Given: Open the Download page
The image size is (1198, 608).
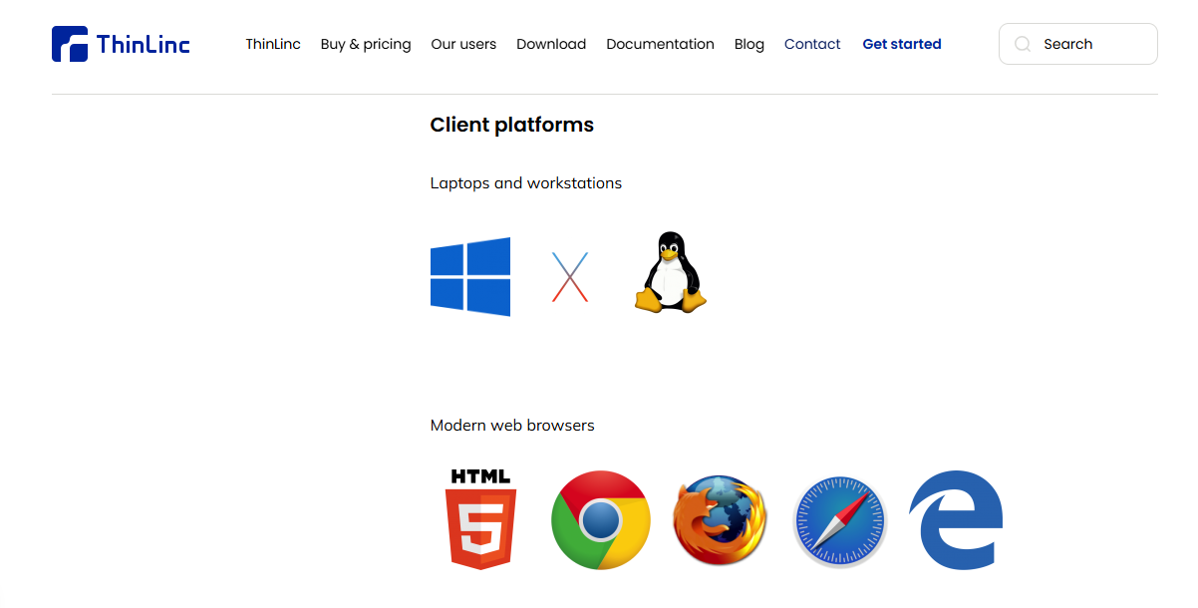Looking at the screenshot, I should point(551,44).
